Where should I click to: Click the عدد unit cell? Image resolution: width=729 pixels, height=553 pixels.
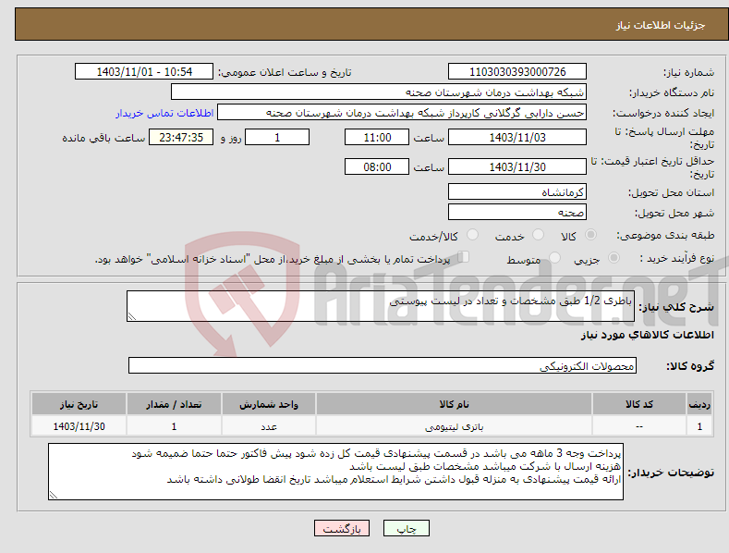(x=269, y=426)
